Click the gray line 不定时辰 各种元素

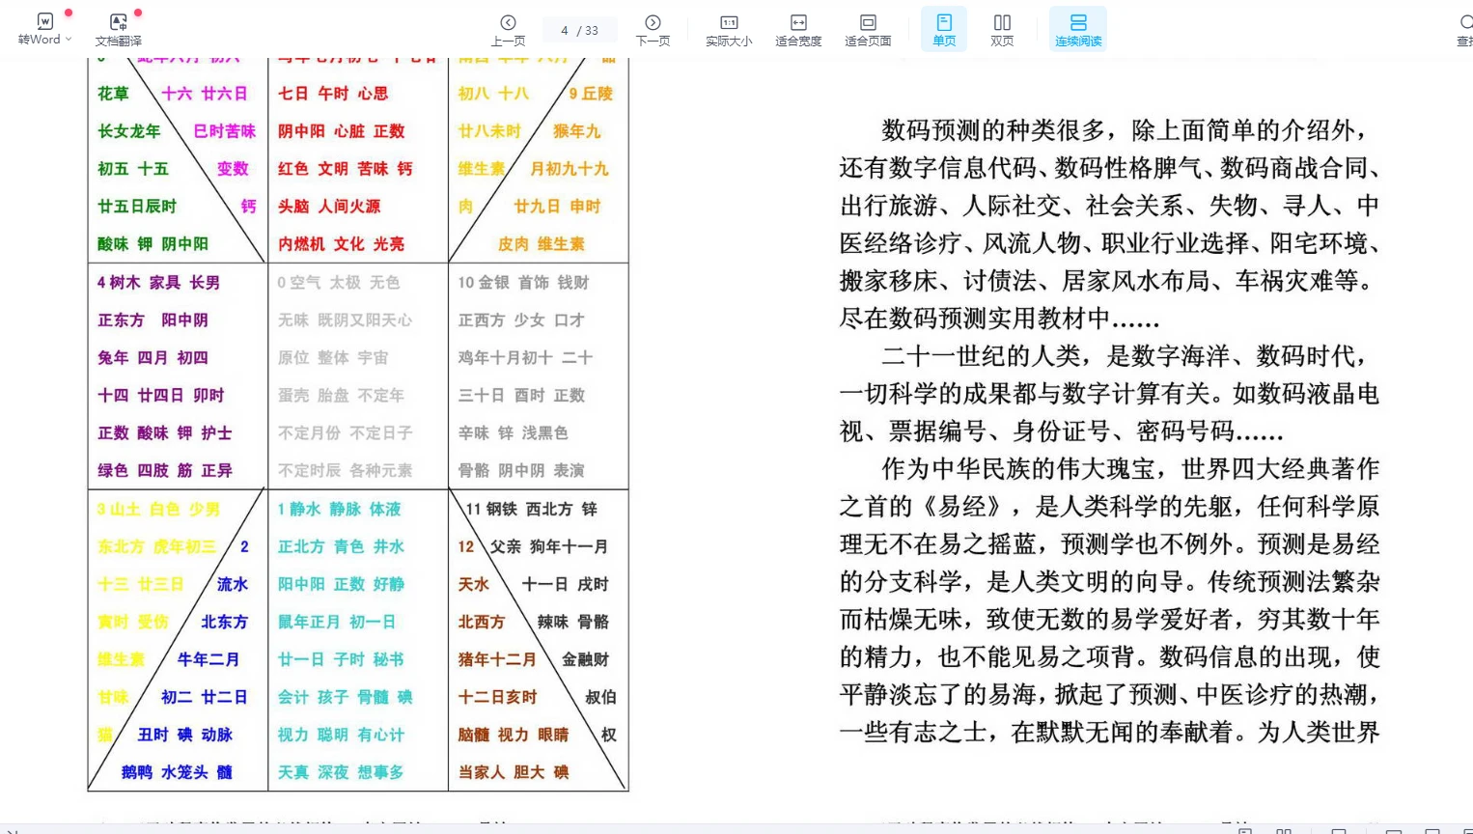tap(346, 471)
